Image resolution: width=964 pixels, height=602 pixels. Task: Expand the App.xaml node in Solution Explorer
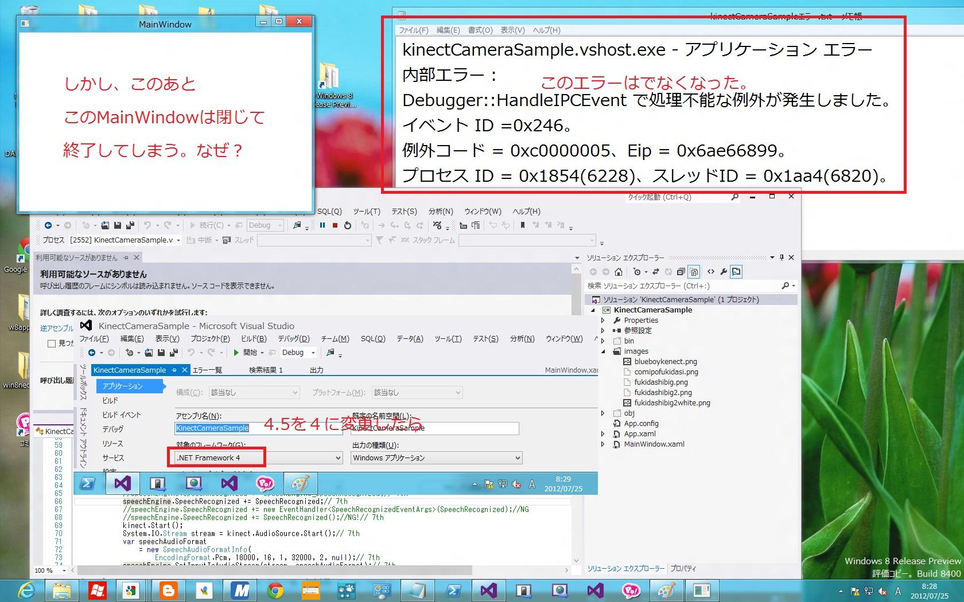[602, 434]
